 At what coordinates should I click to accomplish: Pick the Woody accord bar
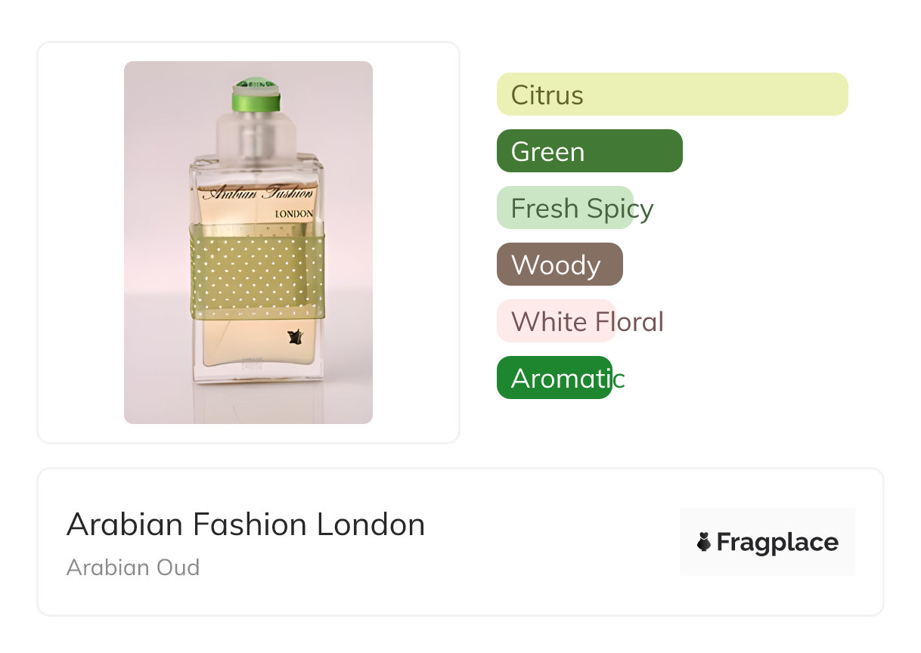click(559, 265)
